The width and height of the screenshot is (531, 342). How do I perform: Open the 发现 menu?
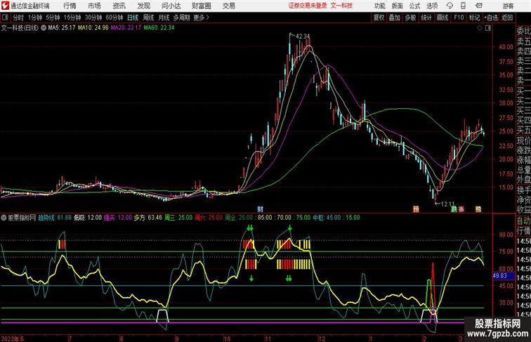[143, 6]
